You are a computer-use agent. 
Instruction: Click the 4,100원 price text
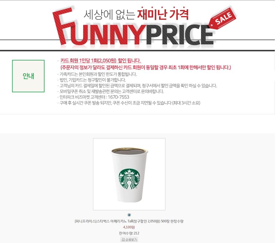(129, 227)
